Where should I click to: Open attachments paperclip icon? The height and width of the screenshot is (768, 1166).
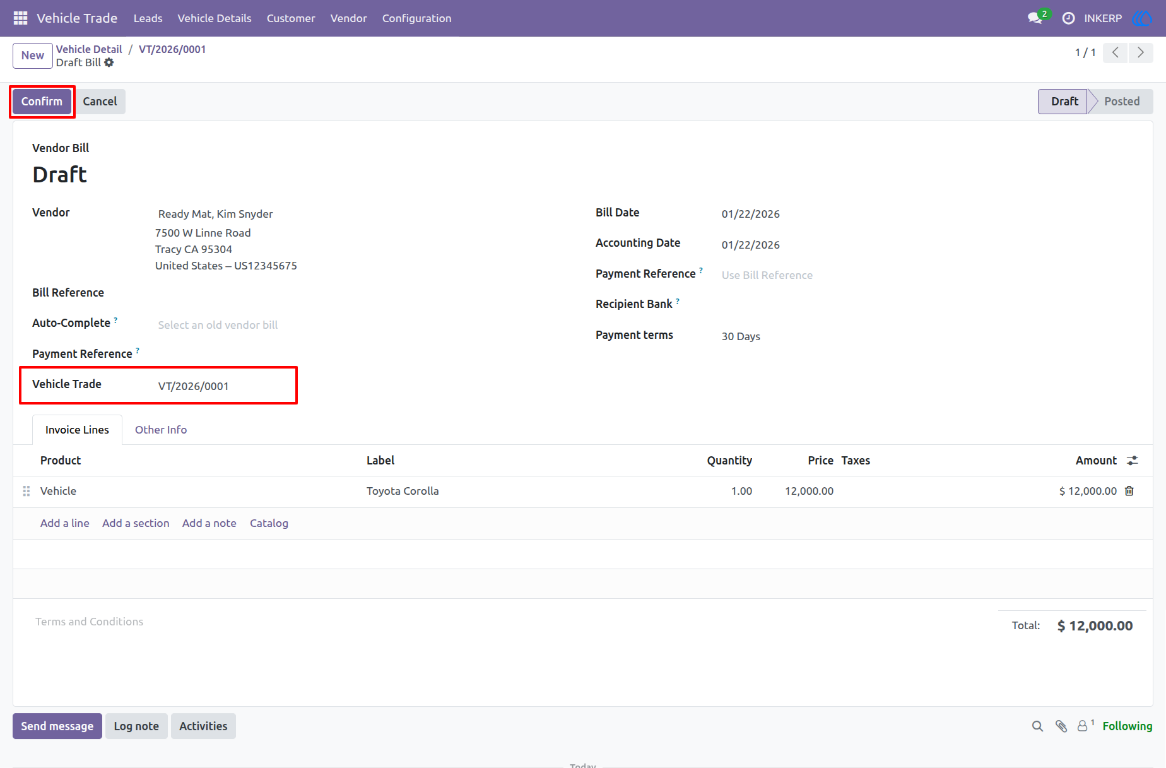point(1061,726)
